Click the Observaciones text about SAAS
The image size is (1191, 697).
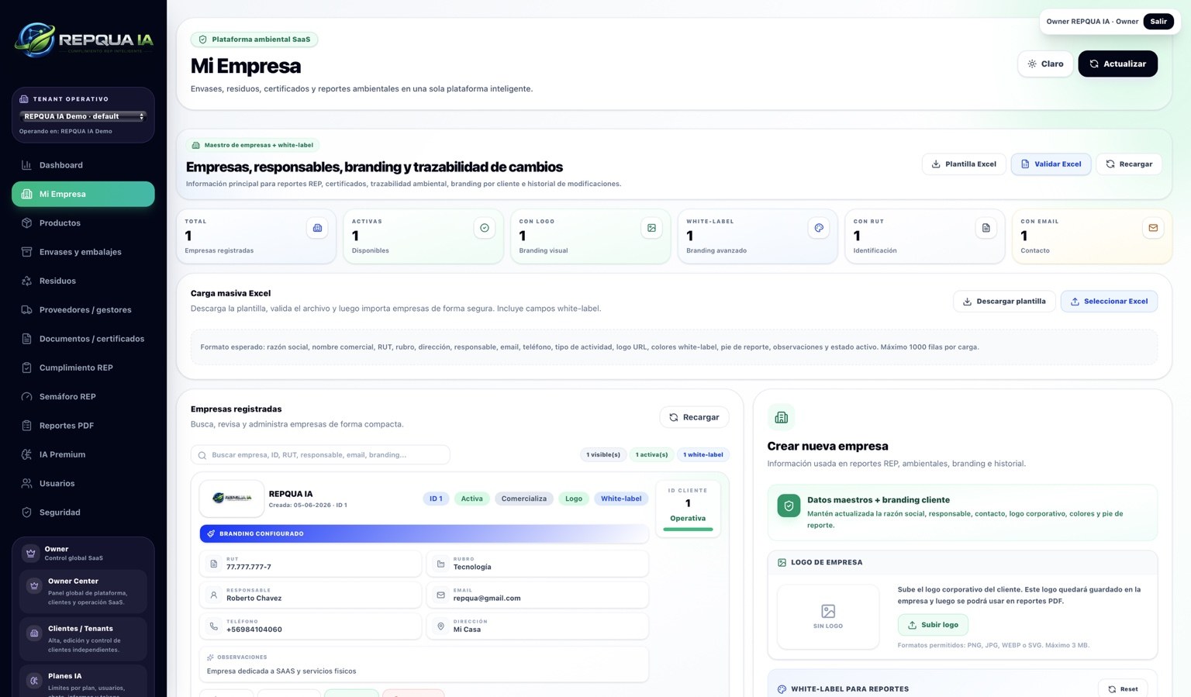coord(281,671)
